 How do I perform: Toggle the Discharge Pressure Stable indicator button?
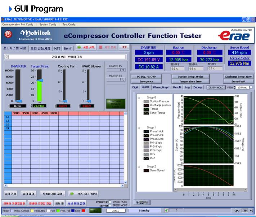pos(116,104)
